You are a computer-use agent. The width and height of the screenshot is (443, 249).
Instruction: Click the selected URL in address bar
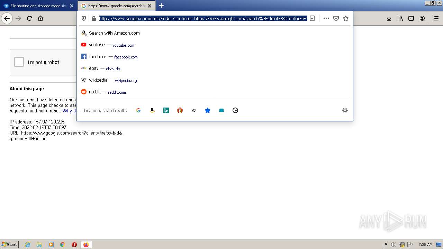point(203,18)
